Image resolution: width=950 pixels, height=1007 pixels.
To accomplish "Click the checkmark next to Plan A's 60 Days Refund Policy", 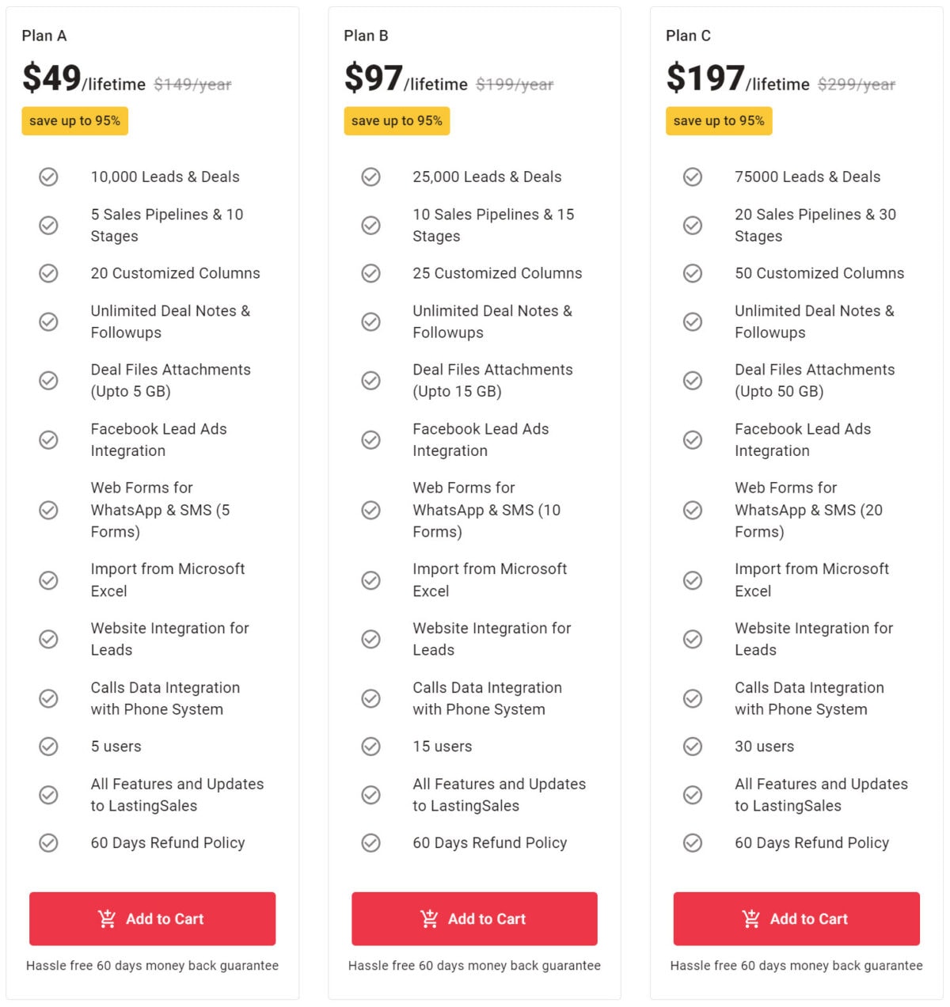I will click(48, 842).
